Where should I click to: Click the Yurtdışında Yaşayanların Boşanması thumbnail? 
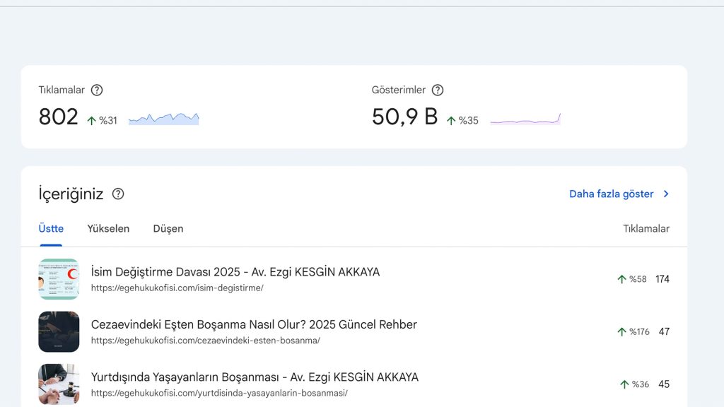[59, 384]
